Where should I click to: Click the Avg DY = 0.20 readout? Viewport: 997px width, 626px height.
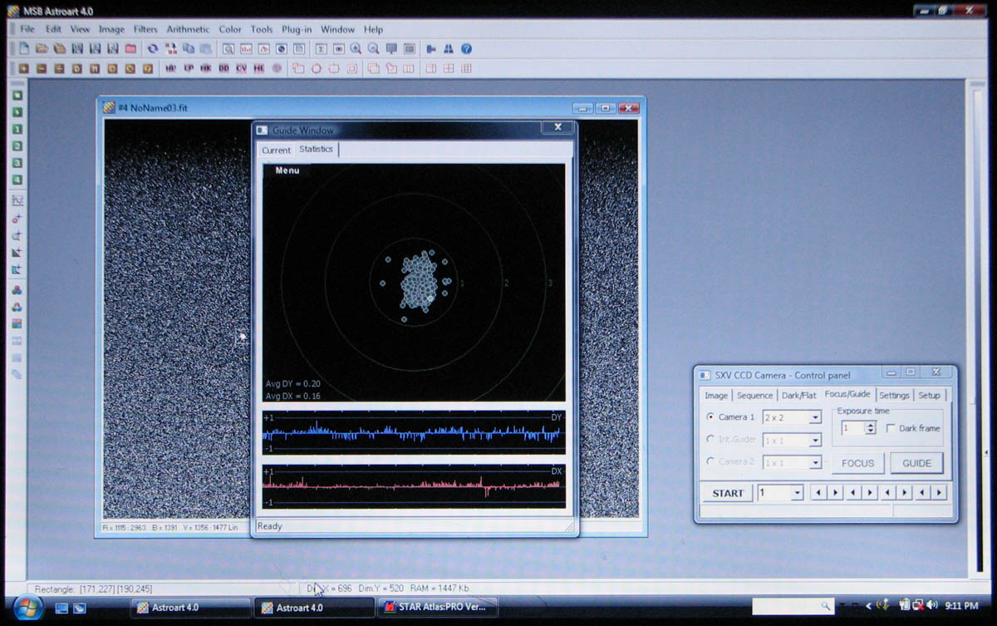(x=292, y=384)
